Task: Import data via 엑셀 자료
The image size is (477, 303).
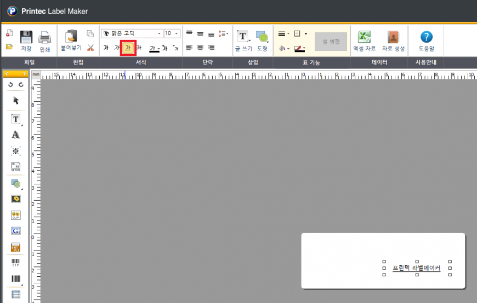Action: (x=365, y=41)
